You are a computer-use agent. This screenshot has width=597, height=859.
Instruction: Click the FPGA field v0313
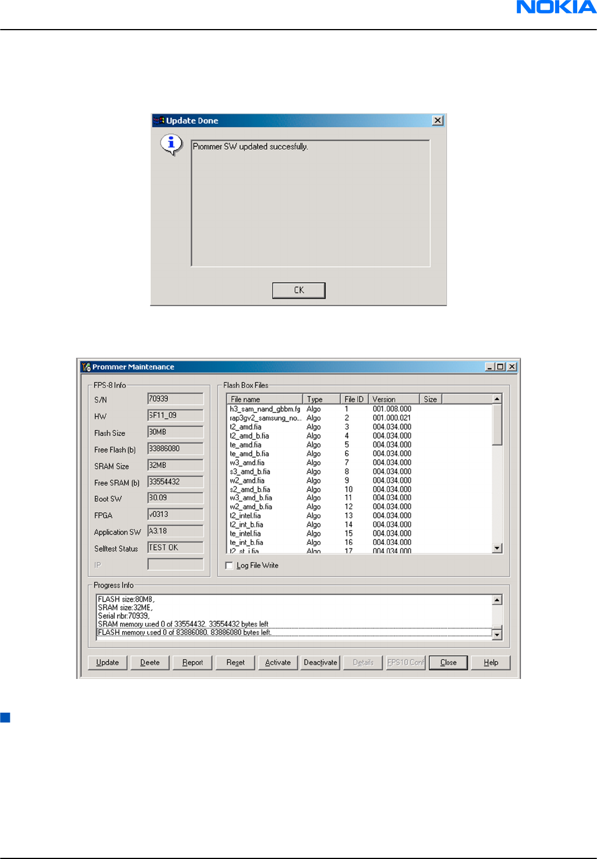[x=176, y=515]
